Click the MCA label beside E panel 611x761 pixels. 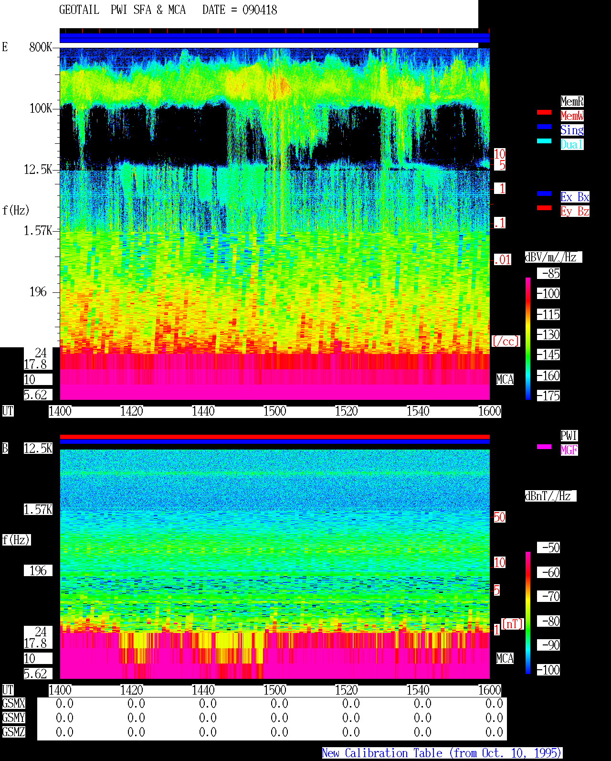[x=505, y=379]
